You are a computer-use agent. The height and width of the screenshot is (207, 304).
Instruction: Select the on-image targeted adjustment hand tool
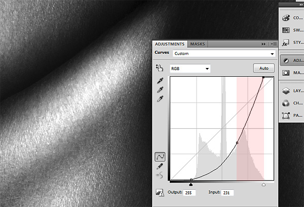[x=160, y=68]
